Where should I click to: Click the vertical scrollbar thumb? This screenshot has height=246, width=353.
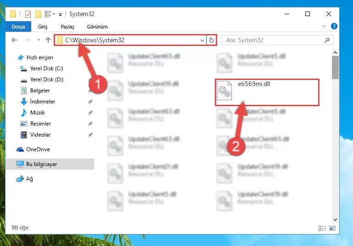(x=335, y=68)
